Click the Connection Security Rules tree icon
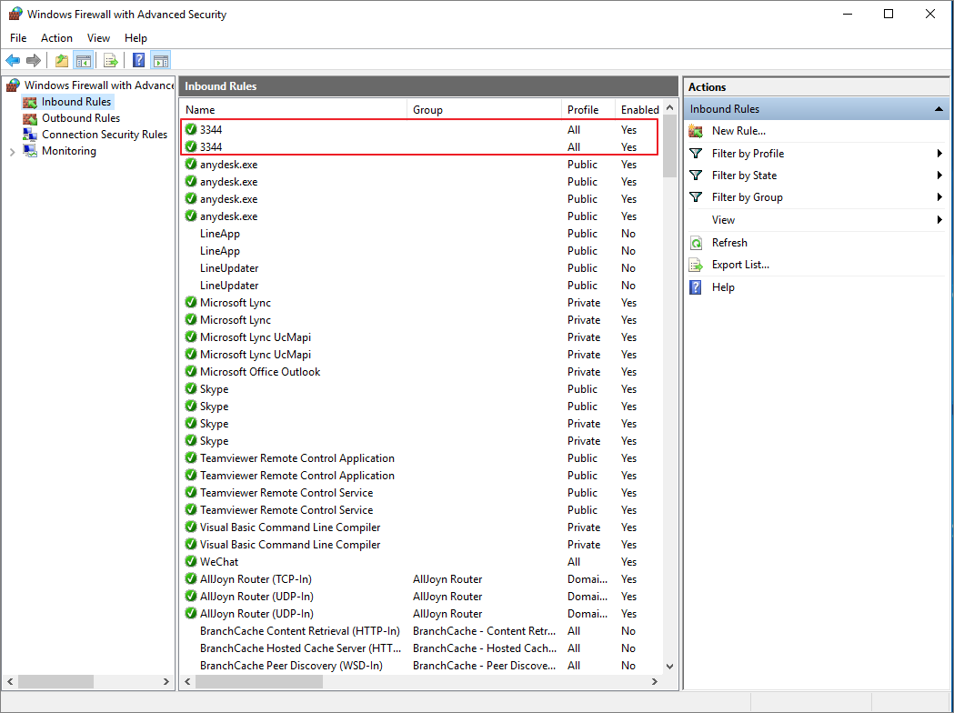 click(x=30, y=135)
